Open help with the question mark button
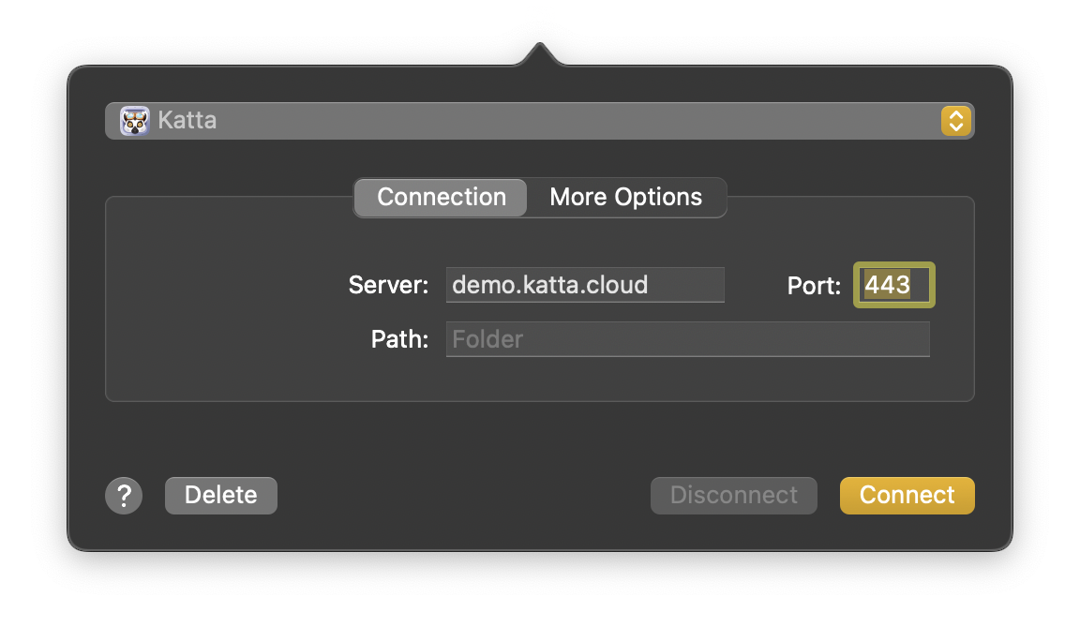The image size is (1080, 626). pos(124,496)
